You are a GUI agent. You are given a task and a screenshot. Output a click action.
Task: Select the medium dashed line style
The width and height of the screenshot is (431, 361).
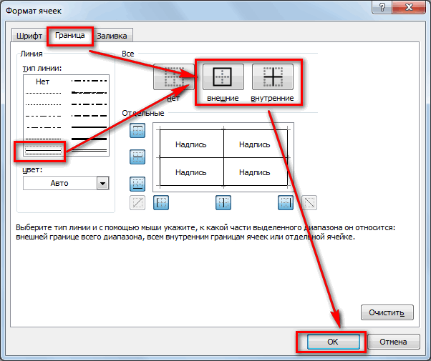(x=89, y=116)
